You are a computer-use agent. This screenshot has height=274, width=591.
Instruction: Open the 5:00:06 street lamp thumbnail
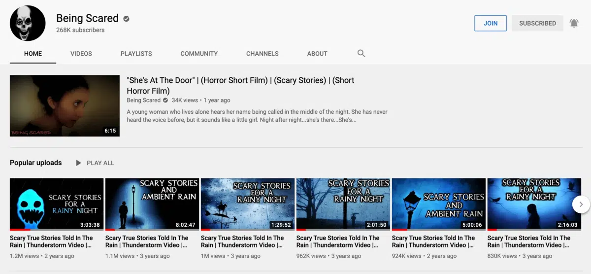tap(439, 204)
